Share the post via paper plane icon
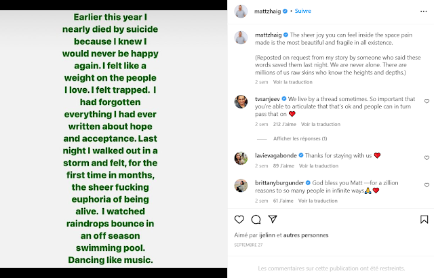The height and width of the screenshot is (278, 434). click(273, 219)
